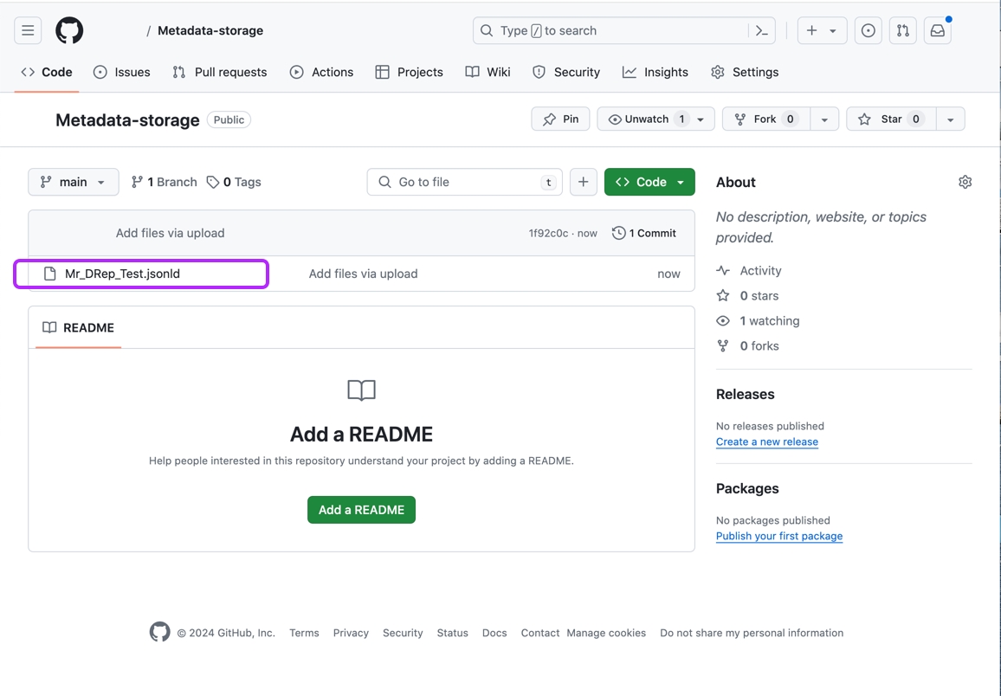Follow the Create a new release link
The width and height of the screenshot is (1001, 696).
tap(766, 441)
